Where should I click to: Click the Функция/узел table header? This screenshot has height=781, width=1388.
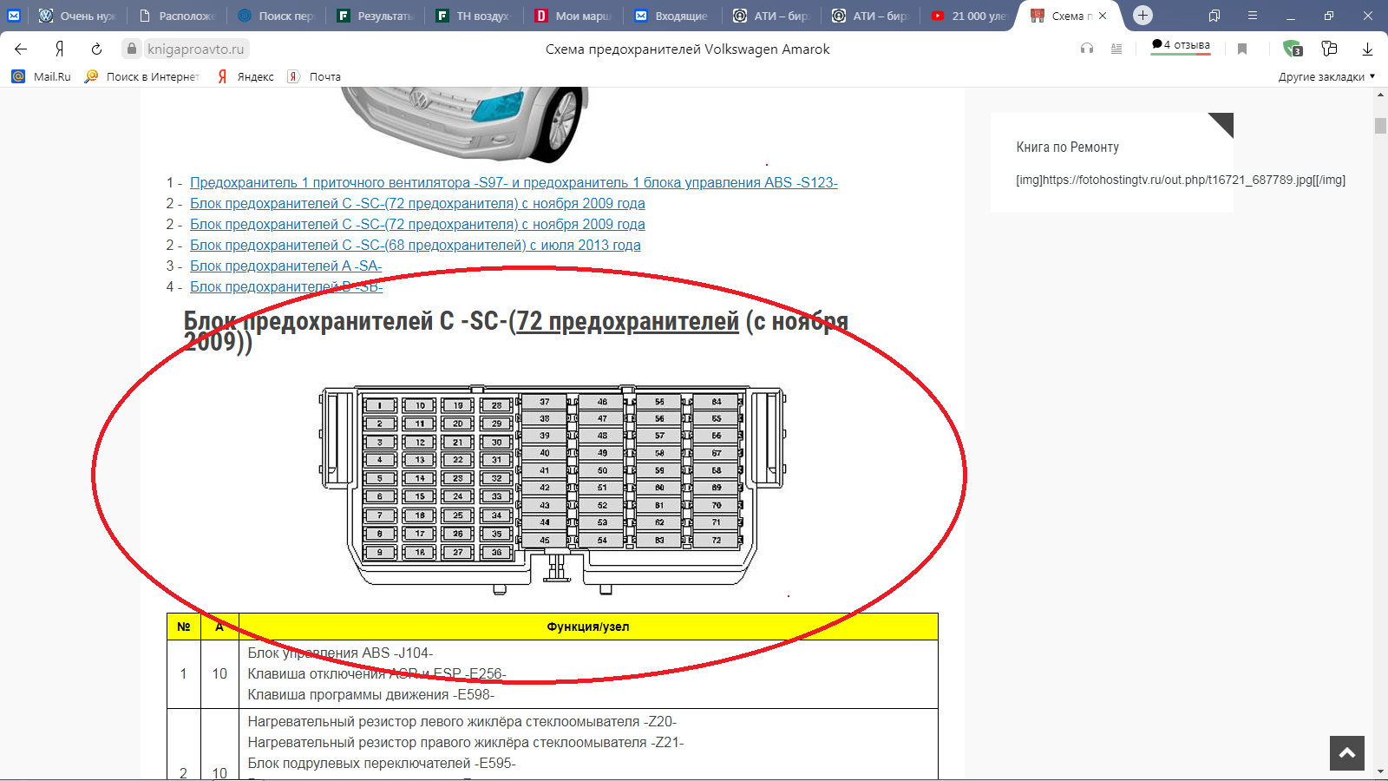pyautogui.click(x=588, y=627)
